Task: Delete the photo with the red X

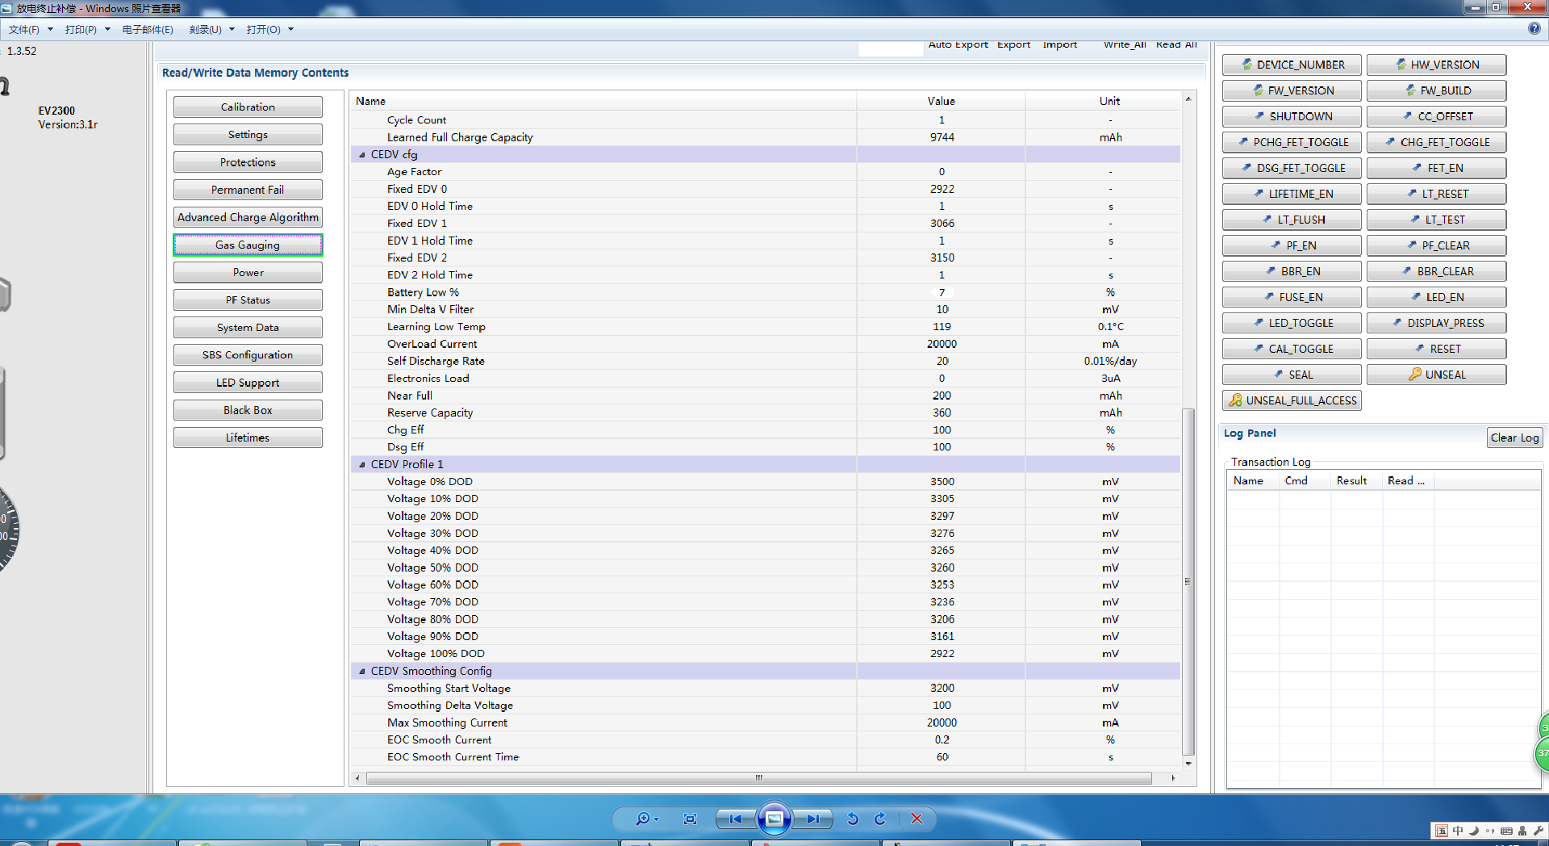Action: point(916,819)
